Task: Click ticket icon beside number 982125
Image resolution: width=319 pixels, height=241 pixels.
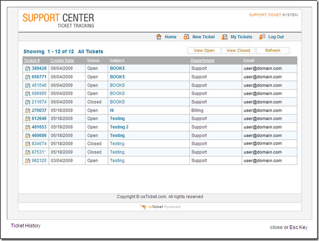Action: tap(27, 161)
